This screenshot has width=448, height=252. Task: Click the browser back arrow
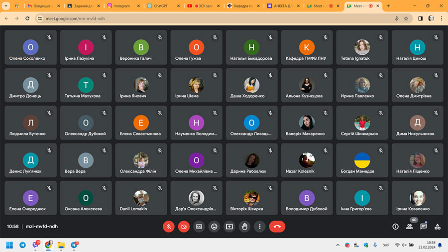click(x=6, y=18)
